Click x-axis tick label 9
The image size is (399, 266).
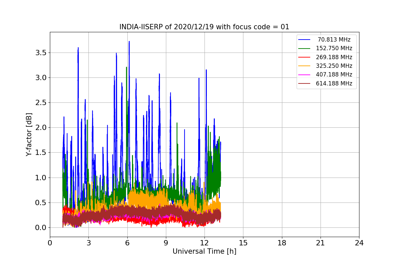(x=166, y=243)
